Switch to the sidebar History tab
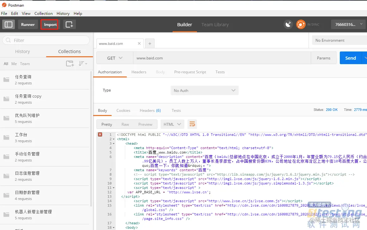This screenshot has width=367, height=230. click(22, 51)
